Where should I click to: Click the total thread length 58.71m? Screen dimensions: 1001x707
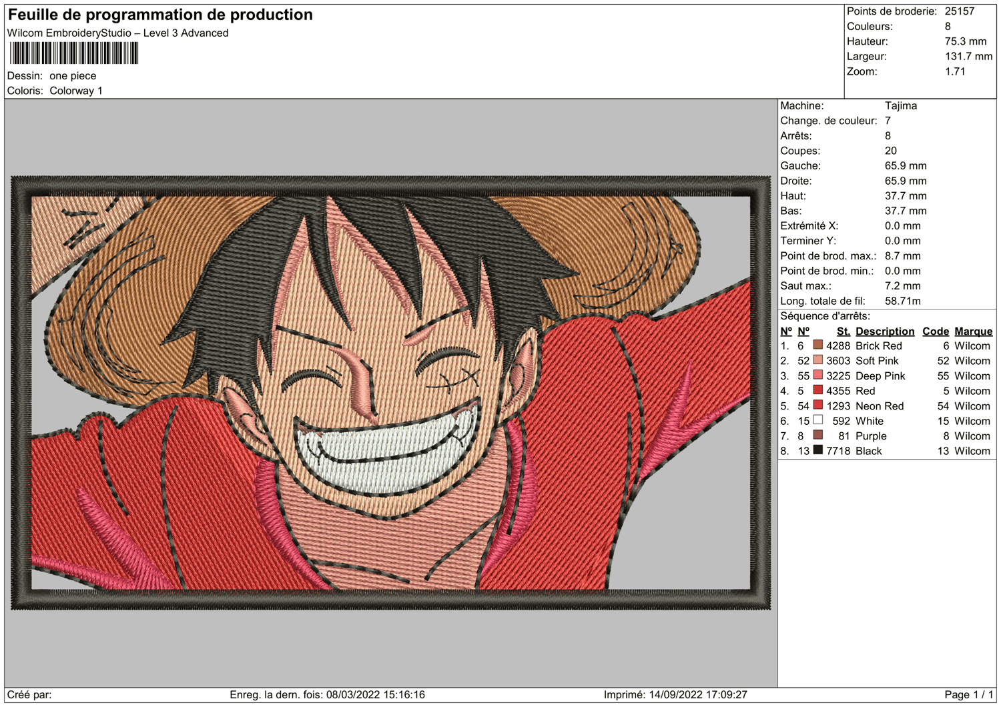(x=902, y=301)
